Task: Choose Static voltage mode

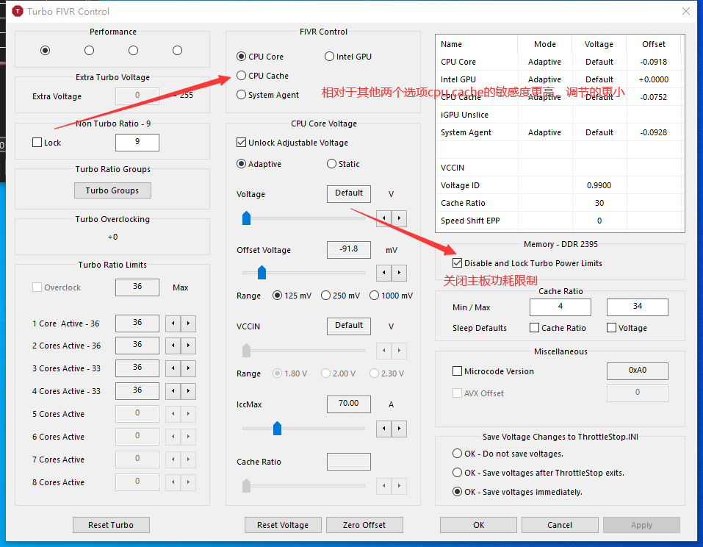Action: (344, 164)
